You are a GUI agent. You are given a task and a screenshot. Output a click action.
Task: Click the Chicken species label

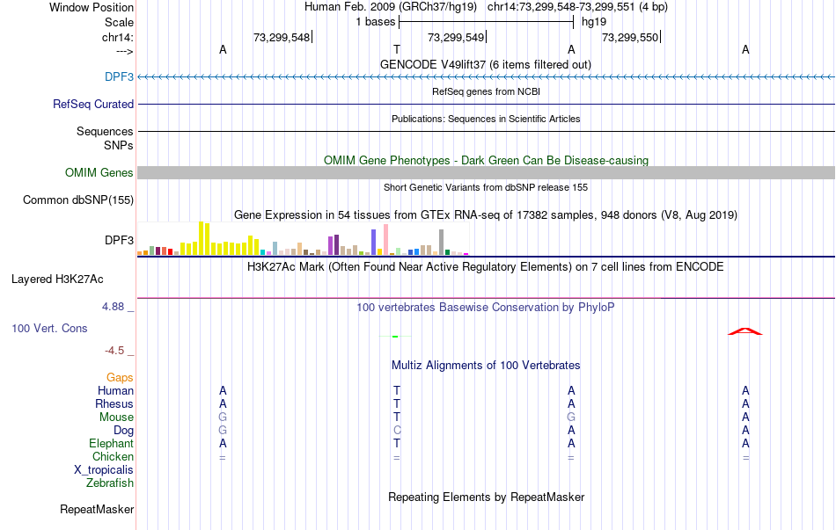[113, 456]
